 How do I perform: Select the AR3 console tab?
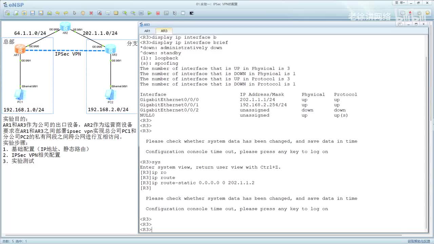164,31
